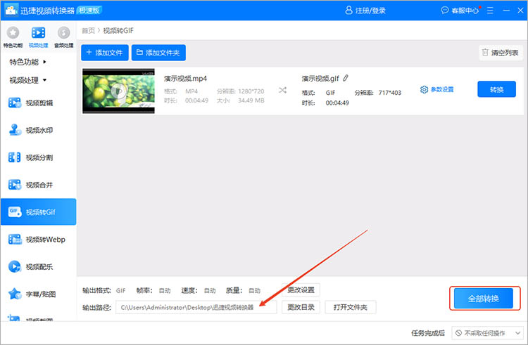Open 视频水印 from the sidebar
Screen dimensions: 528x345
pos(39,130)
